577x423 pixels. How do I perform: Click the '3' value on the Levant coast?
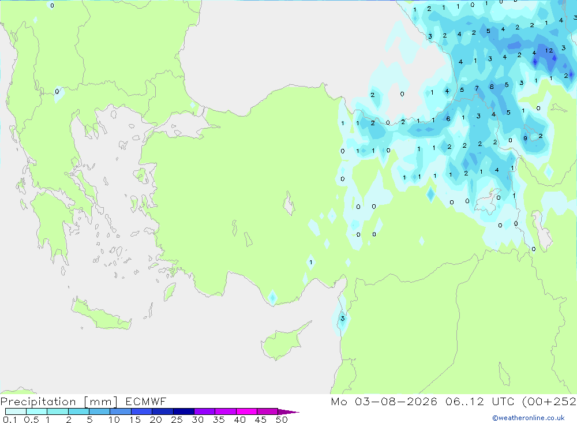[343, 319]
